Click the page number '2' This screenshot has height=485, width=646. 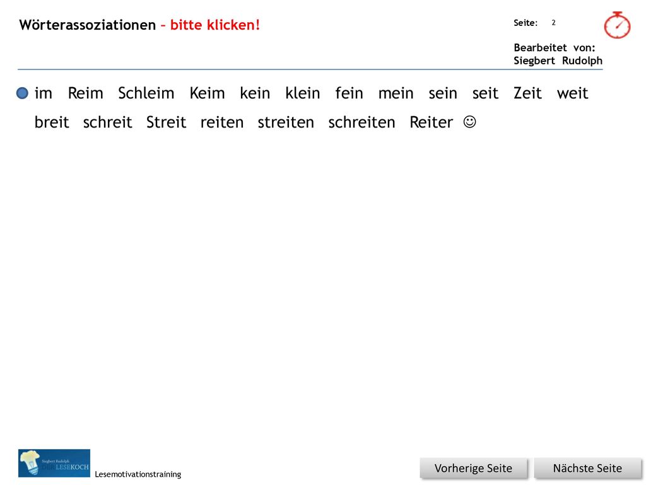554,23
